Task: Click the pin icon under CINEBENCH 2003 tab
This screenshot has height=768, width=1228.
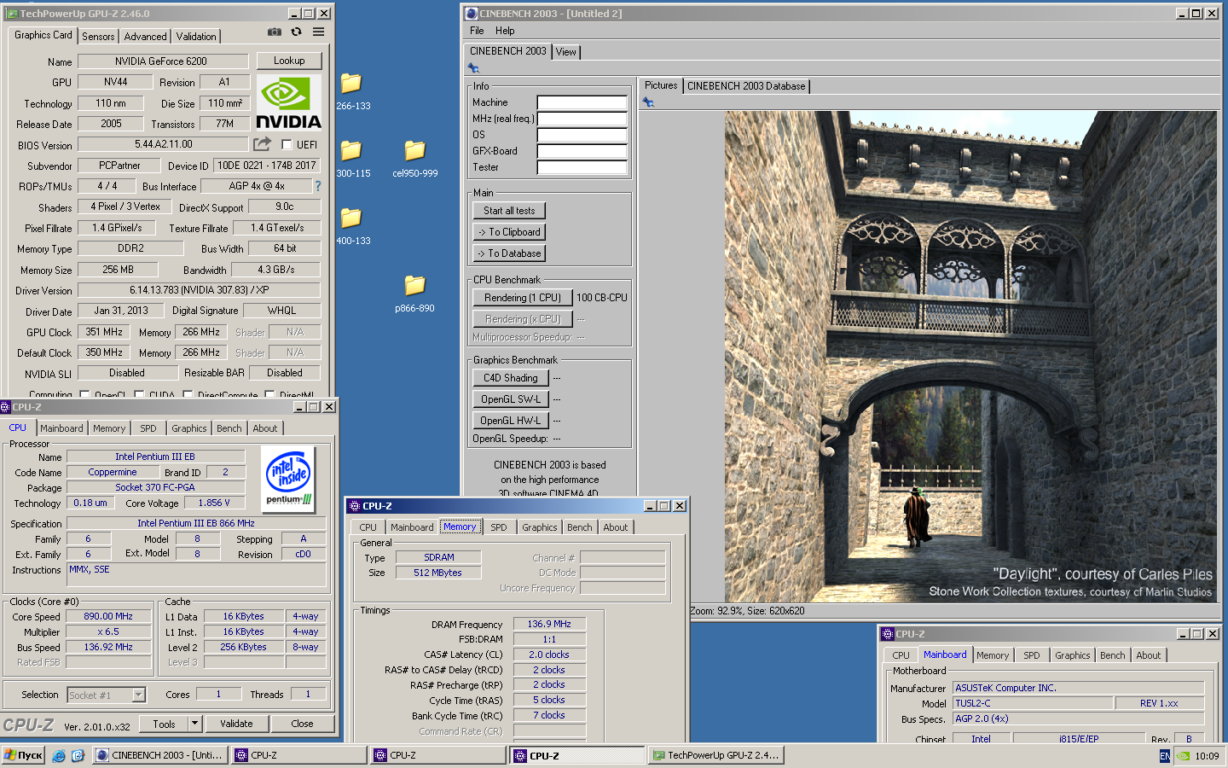Action: click(473, 68)
